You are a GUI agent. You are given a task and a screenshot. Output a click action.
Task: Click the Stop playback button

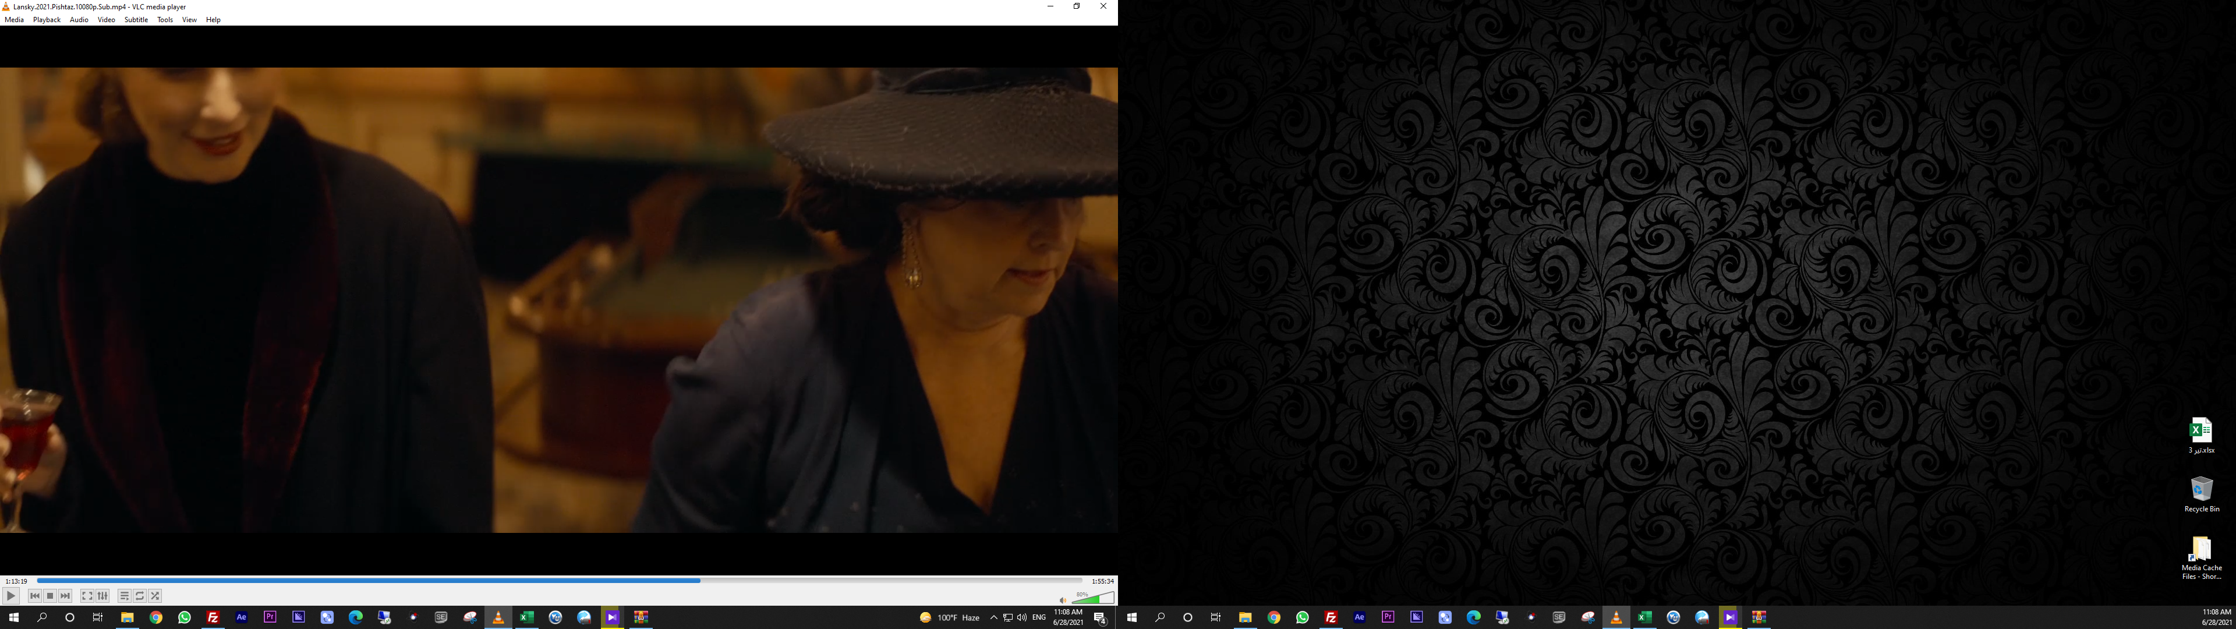[49, 596]
